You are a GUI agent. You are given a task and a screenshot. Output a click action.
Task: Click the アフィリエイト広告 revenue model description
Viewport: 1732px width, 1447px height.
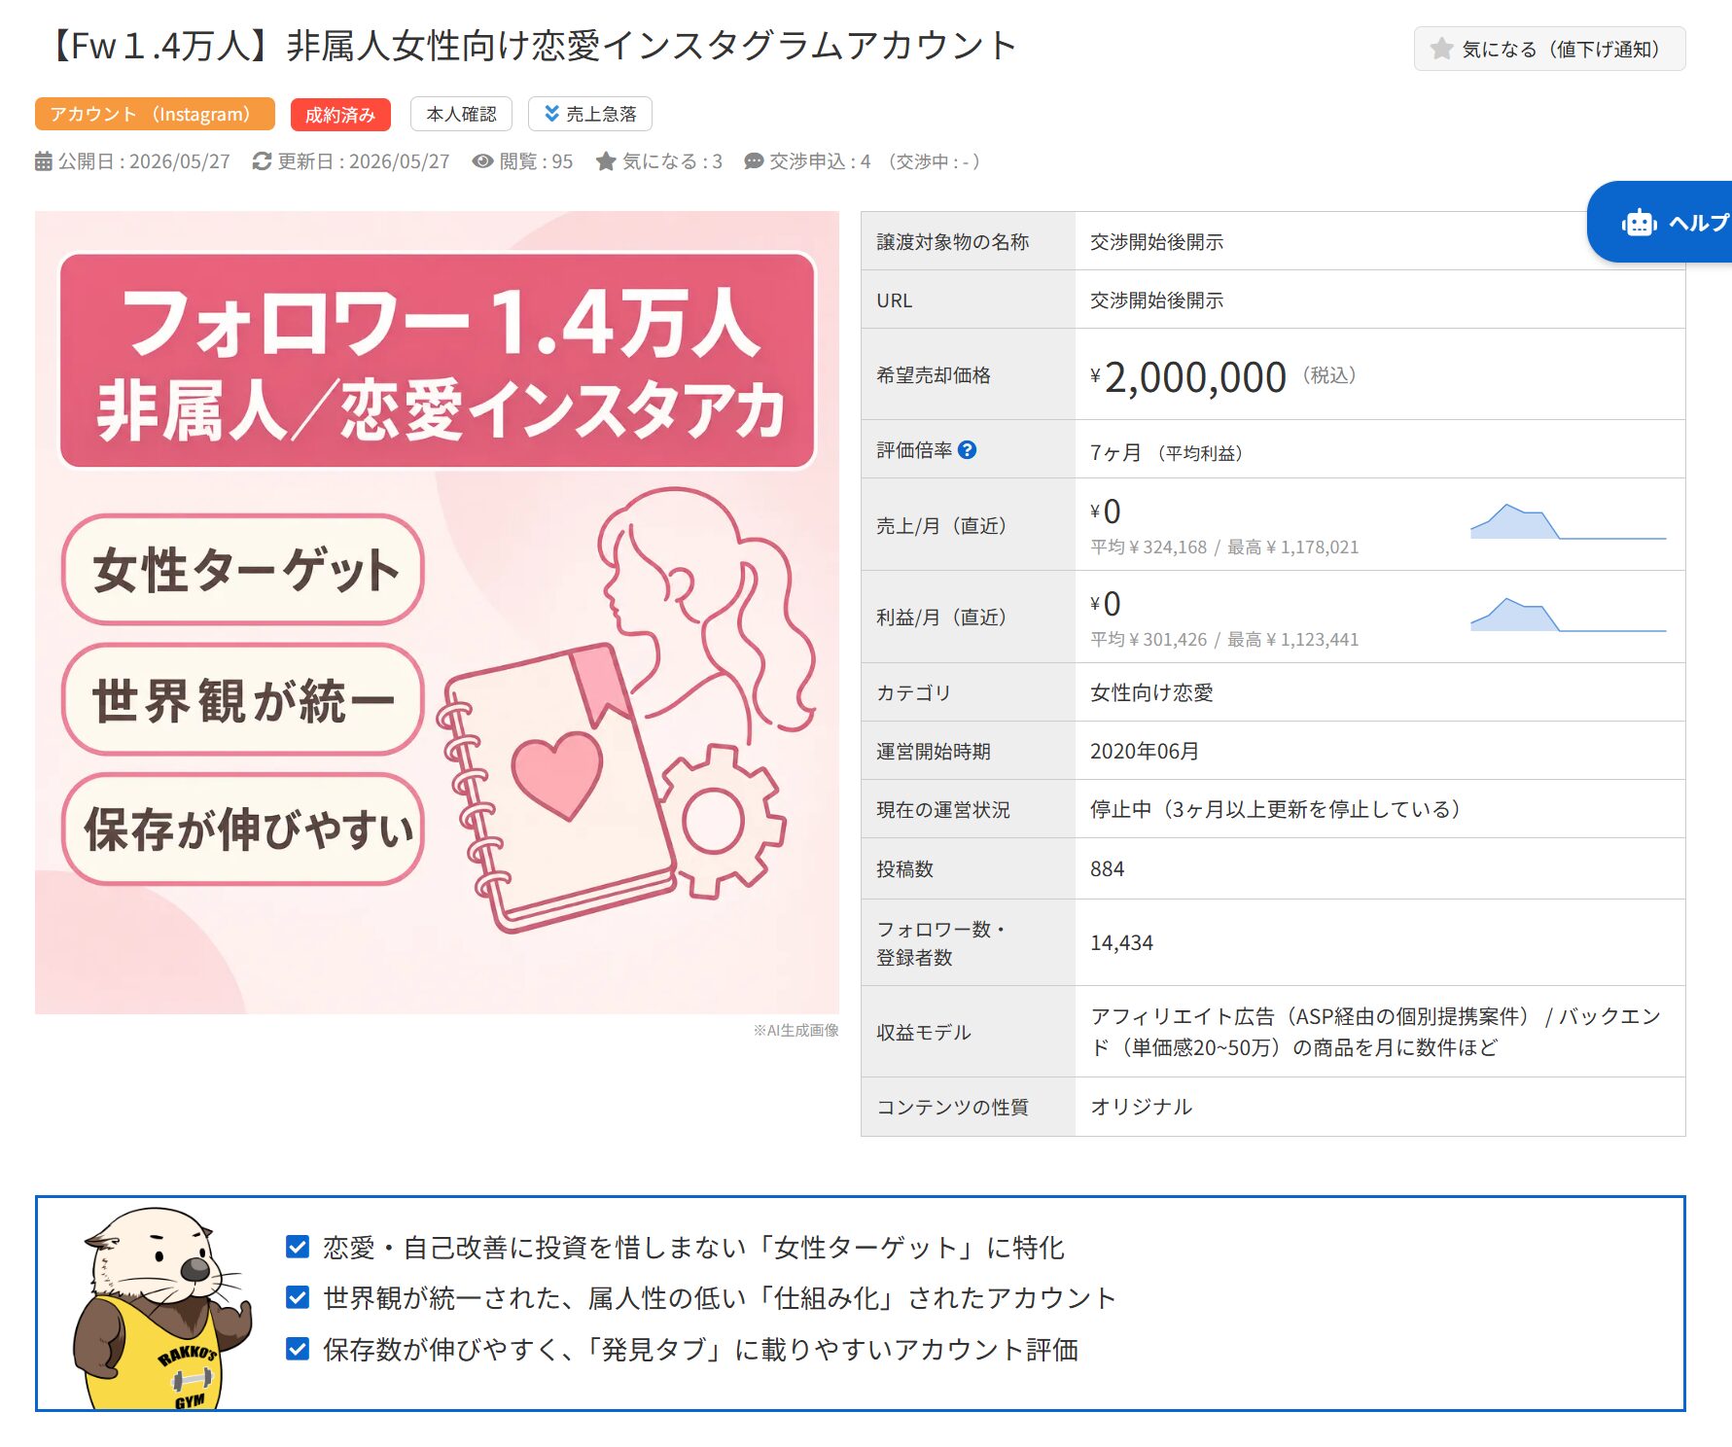tap(1375, 1032)
